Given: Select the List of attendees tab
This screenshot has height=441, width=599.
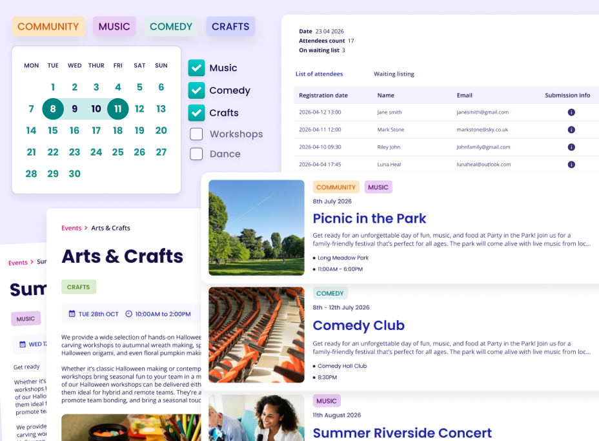Looking at the screenshot, I should click(319, 74).
